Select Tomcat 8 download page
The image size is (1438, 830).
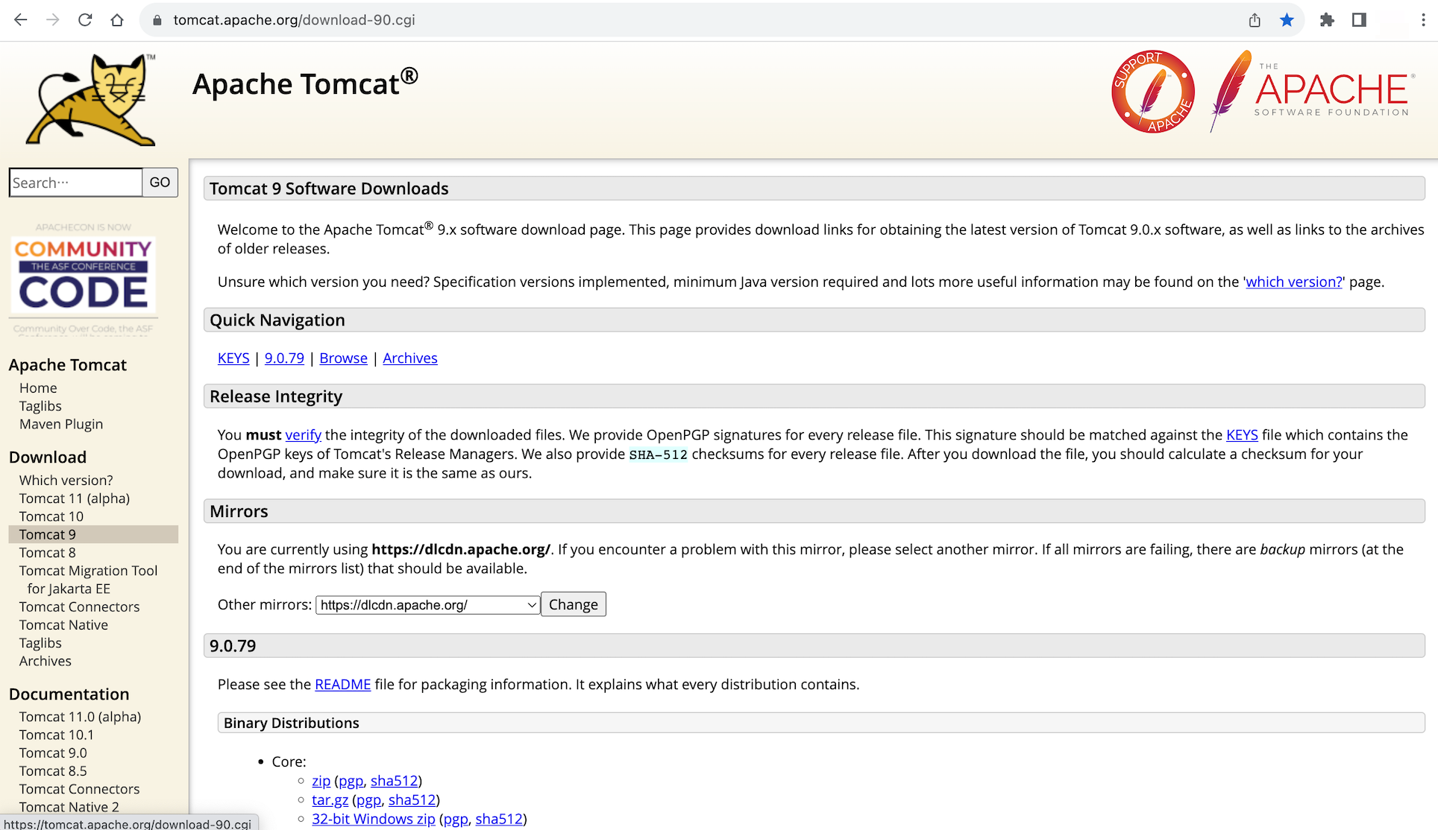pos(48,553)
